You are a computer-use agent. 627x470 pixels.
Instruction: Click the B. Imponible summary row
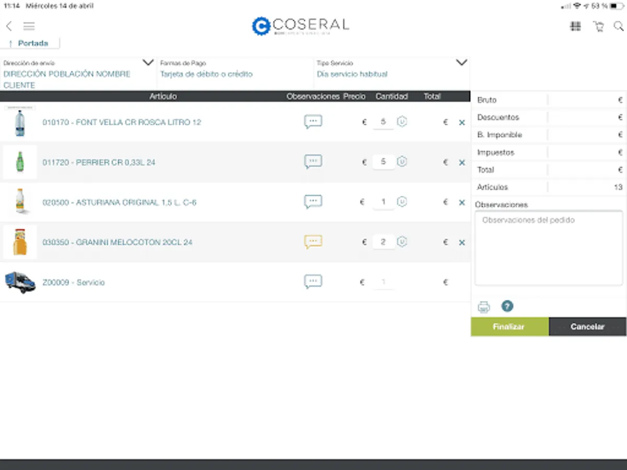549,135
